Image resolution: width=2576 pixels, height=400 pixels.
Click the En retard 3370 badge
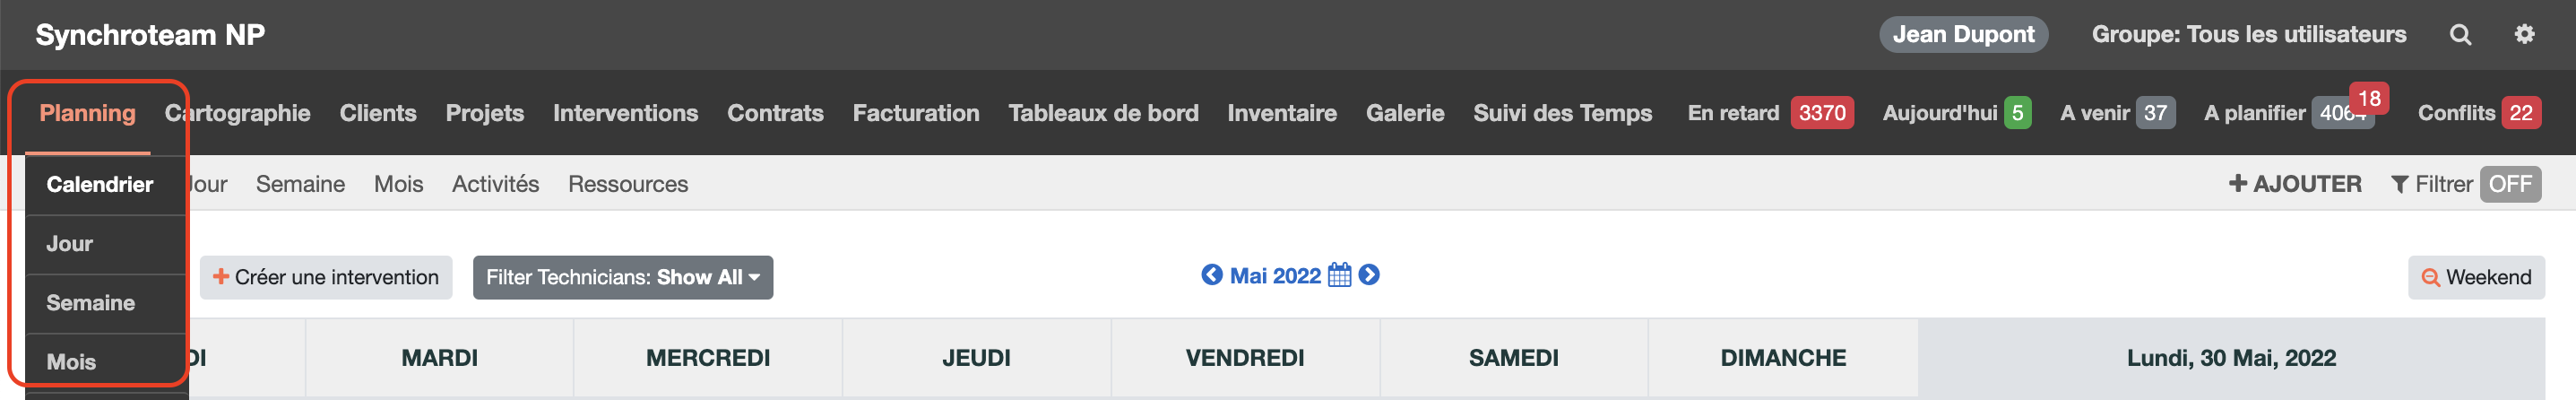point(1821,113)
